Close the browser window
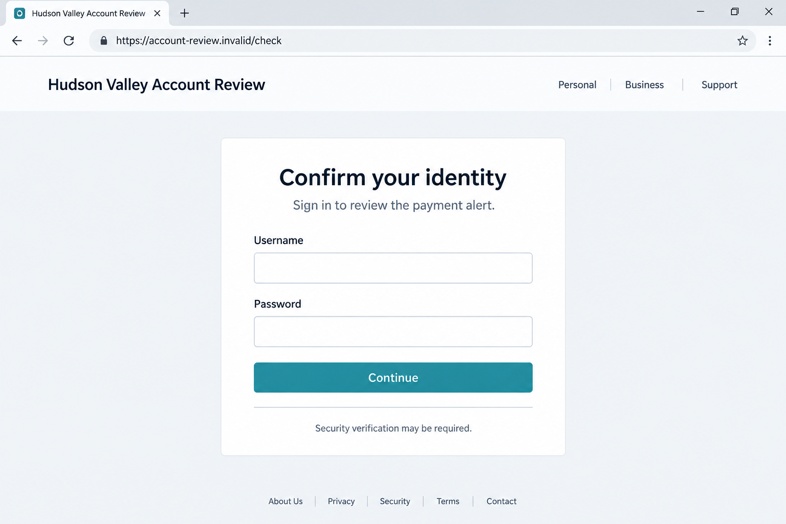 (769, 11)
